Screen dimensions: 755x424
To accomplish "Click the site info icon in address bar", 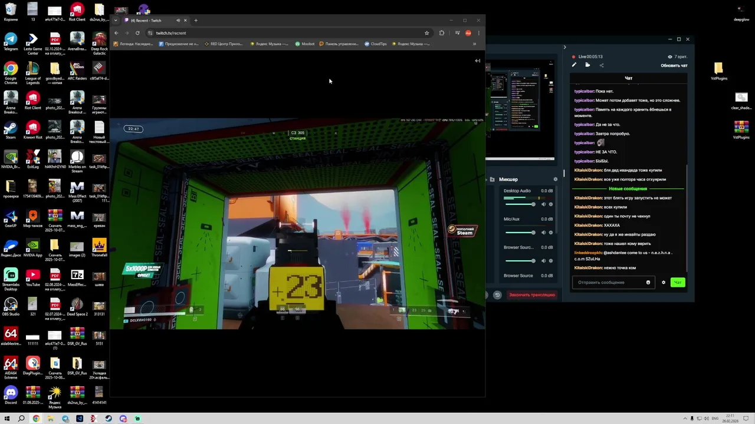I will (x=150, y=33).
